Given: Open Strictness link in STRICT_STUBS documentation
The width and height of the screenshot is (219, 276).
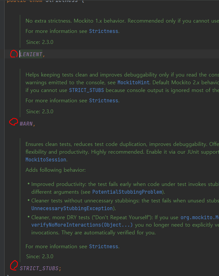Looking at the screenshot, I should (104, 246).
